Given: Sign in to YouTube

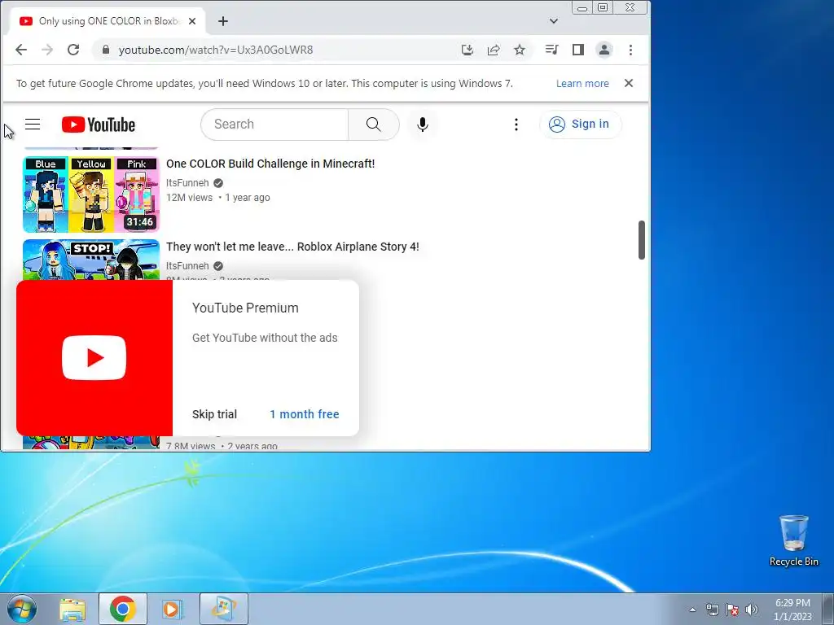Looking at the screenshot, I should [x=580, y=125].
